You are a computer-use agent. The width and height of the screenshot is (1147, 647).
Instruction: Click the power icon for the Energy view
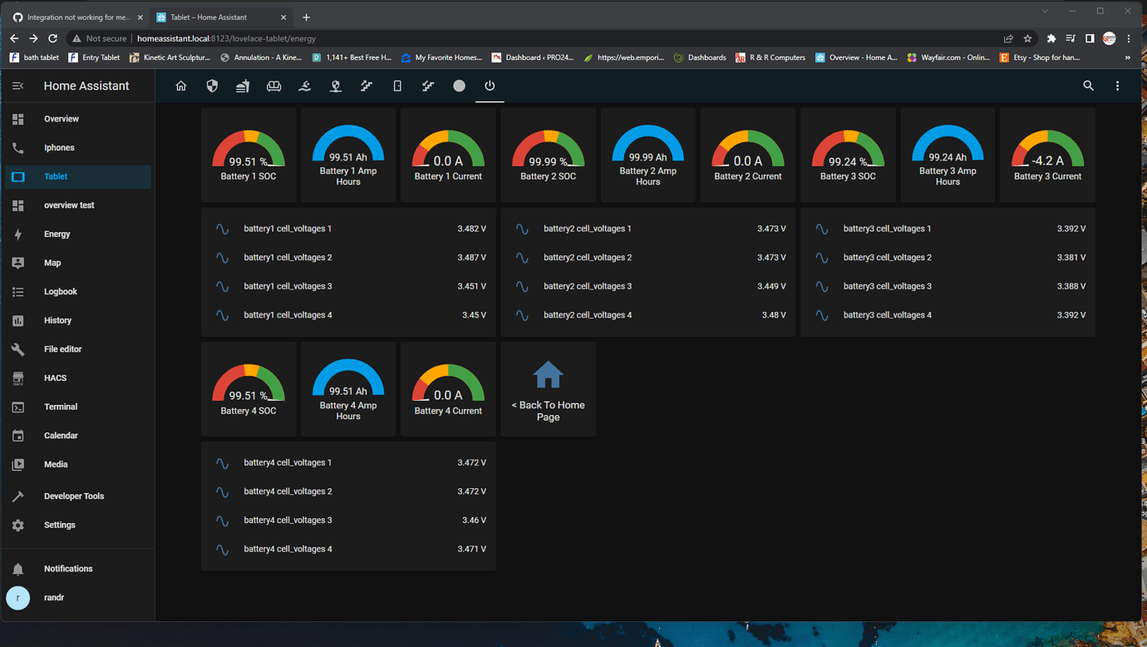(x=490, y=86)
